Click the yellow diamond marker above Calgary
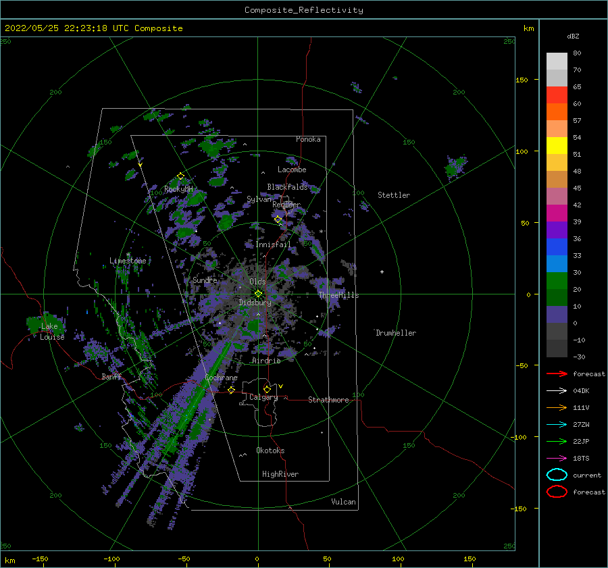The image size is (608, 568). click(x=267, y=389)
